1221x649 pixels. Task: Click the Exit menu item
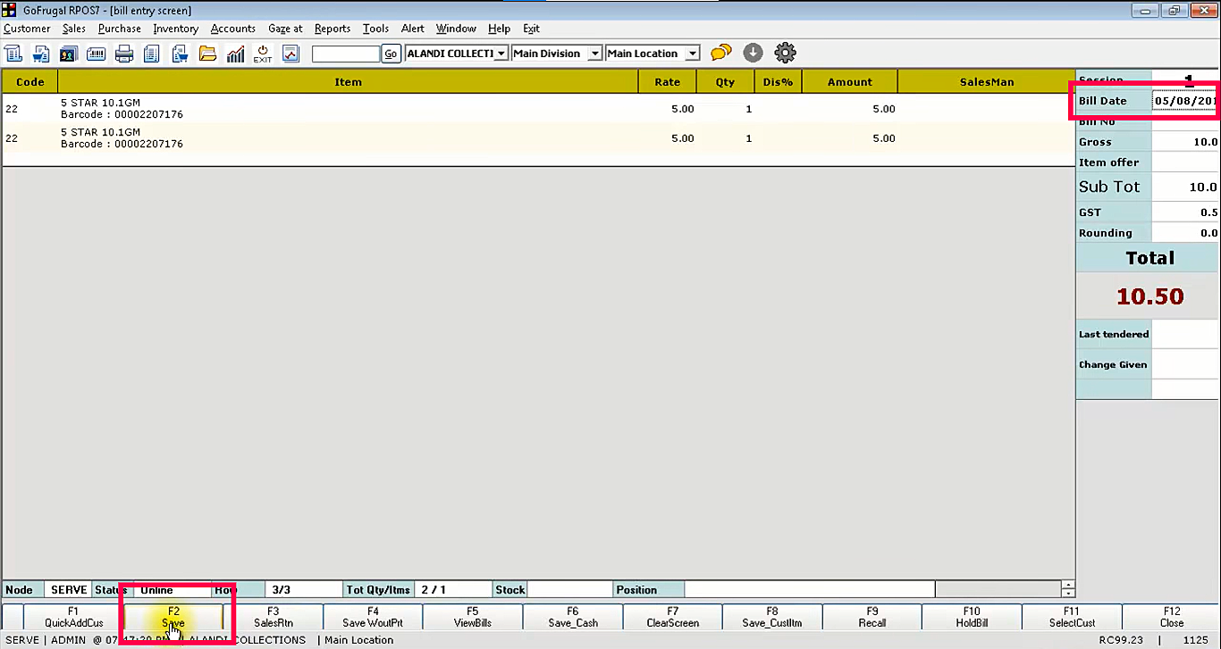pos(531,29)
